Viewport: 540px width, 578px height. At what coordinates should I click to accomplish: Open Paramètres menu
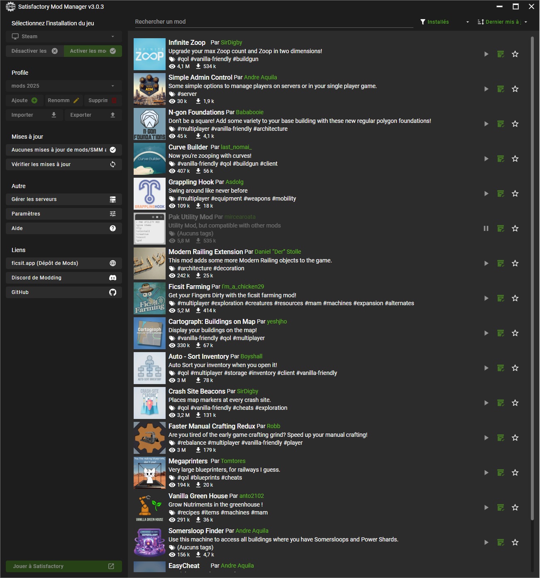[x=64, y=214]
